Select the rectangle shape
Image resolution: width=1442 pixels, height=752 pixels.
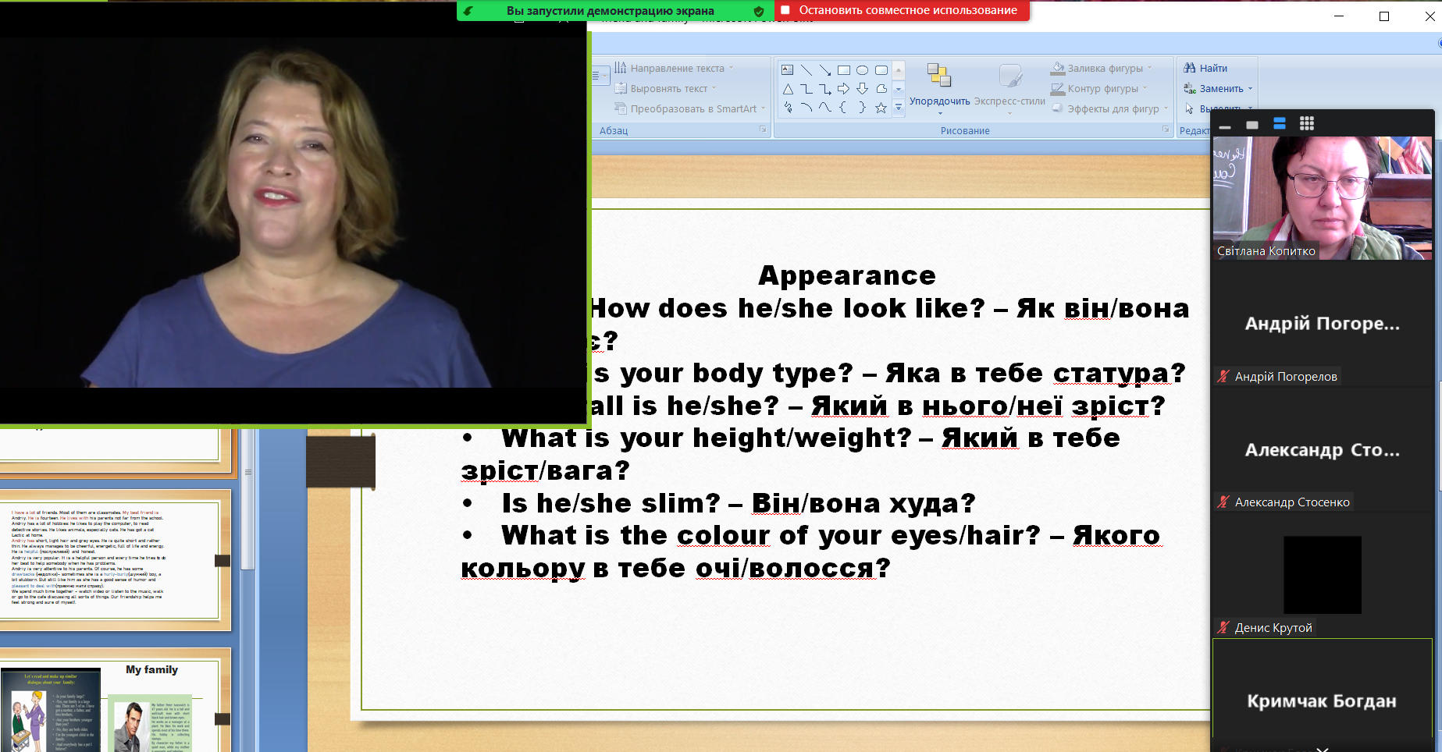844,70
